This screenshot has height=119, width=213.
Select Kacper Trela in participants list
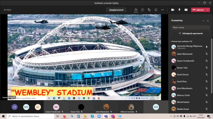(x=190, y=67)
